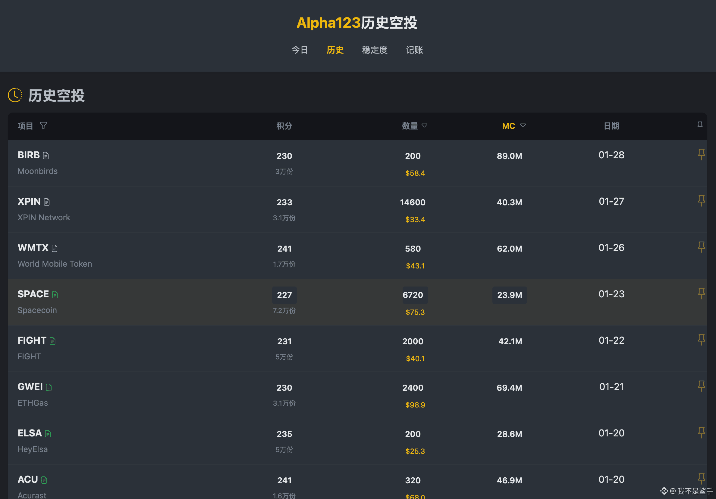The width and height of the screenshot is (716, 499).
Task: Click the green document icon next to SPACE
Action: (x=55, y=294)
